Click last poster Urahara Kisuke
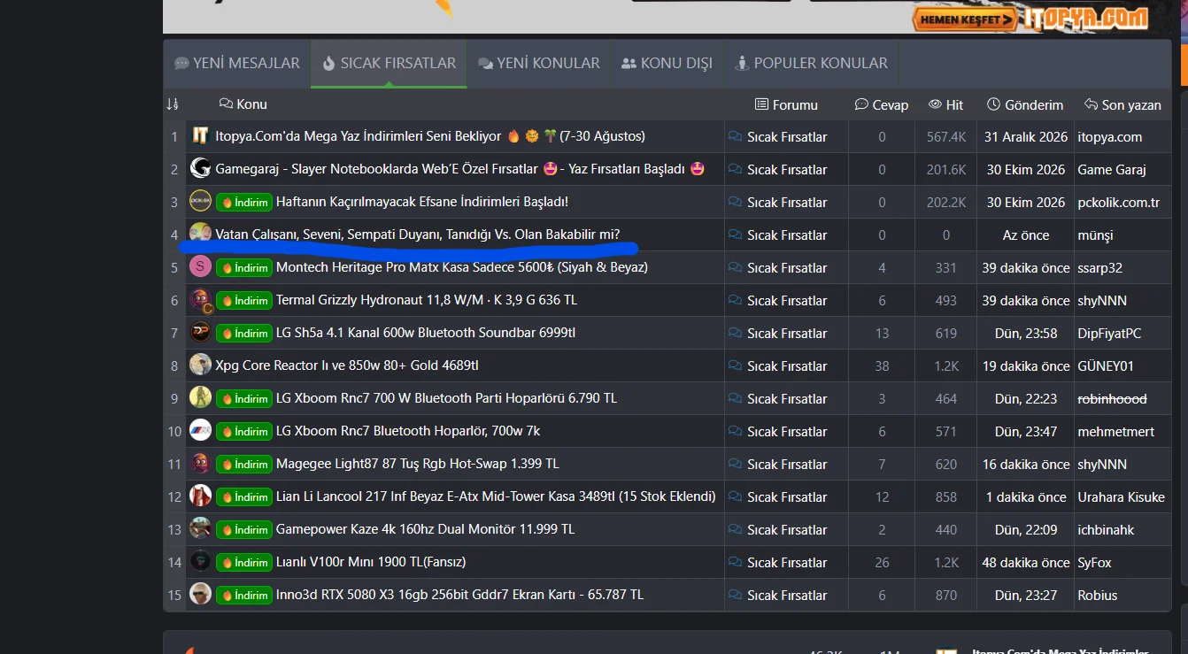Viewport: 1188px width, 654px height. [x=1122, y=497]
